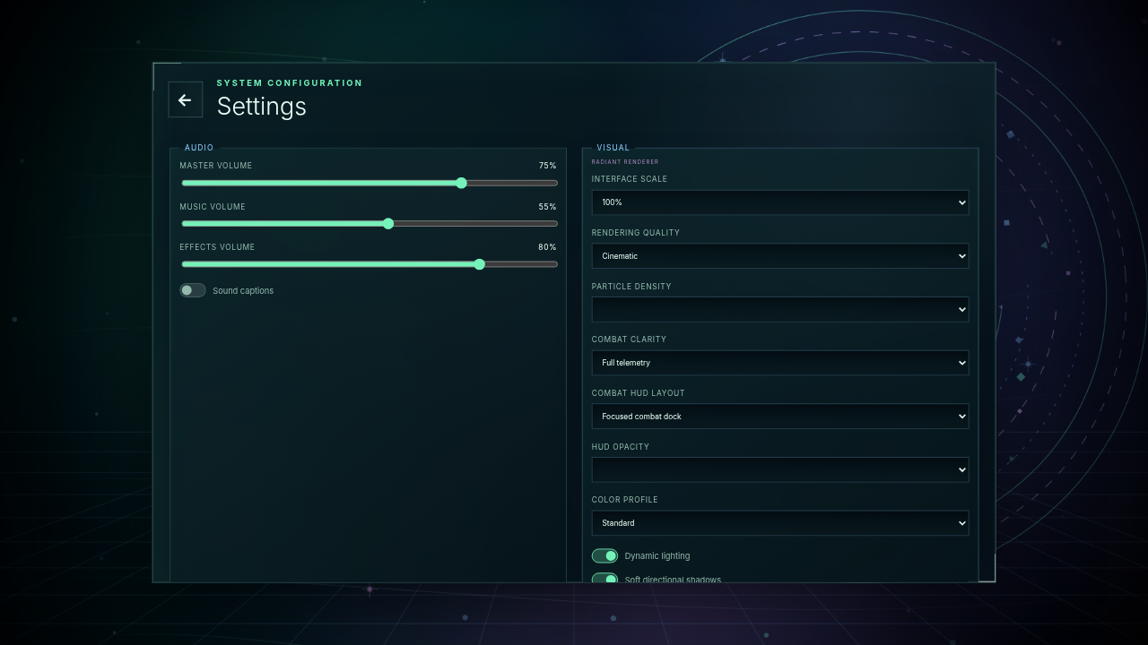The height and width of the screenshot is (645, 1148).
Task: Open the Color Profile Standard dropdown
Action: [x=780, y=523]
